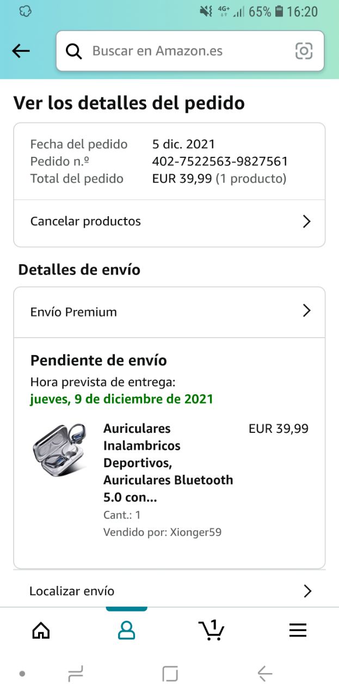Open the Auriculares Inalambricos Deportivos product link

click(168, 463)
